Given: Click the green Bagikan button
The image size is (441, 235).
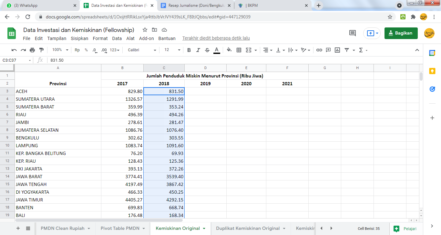Looking at the screenshot, I should pos(401,33).
